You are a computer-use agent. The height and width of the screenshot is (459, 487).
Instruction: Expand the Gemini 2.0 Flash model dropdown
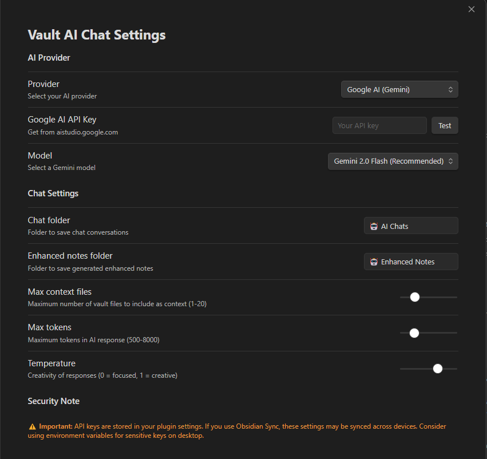click(x=388, y=161)
